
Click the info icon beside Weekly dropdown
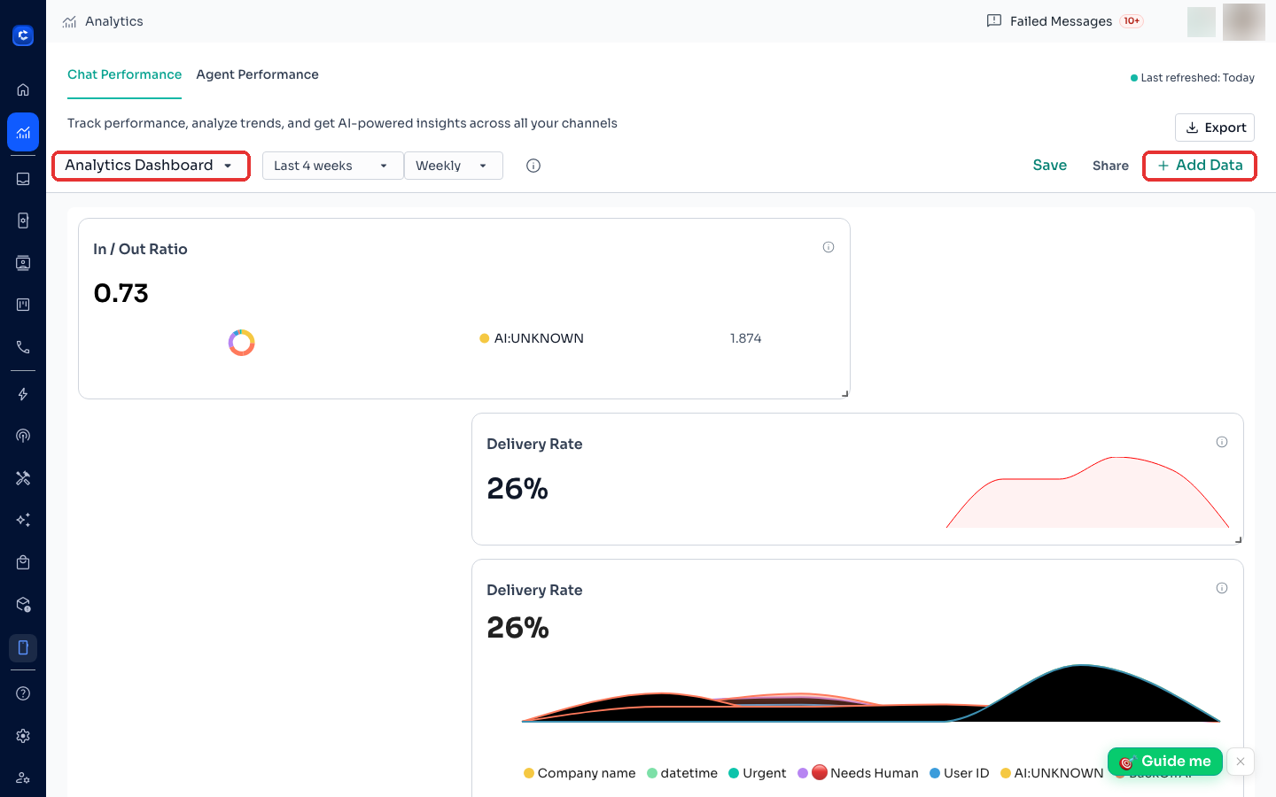(533, 166)
